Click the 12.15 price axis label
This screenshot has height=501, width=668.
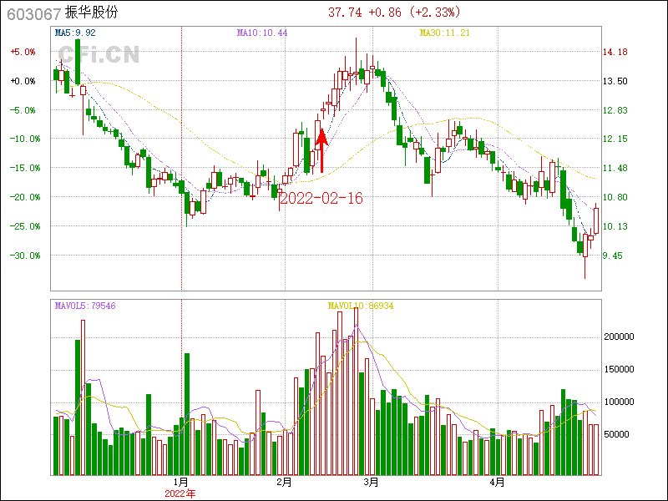point(615,139)
